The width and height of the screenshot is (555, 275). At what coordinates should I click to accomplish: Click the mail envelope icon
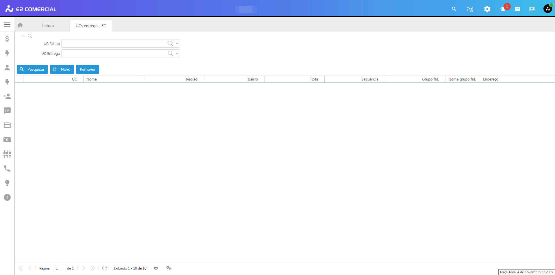pyautogui.click(x=517, y=9)
